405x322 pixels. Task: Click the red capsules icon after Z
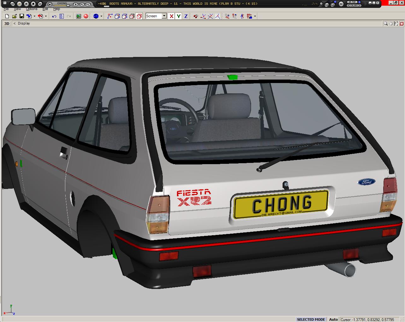pyautogui.click(x=196, y=16)
